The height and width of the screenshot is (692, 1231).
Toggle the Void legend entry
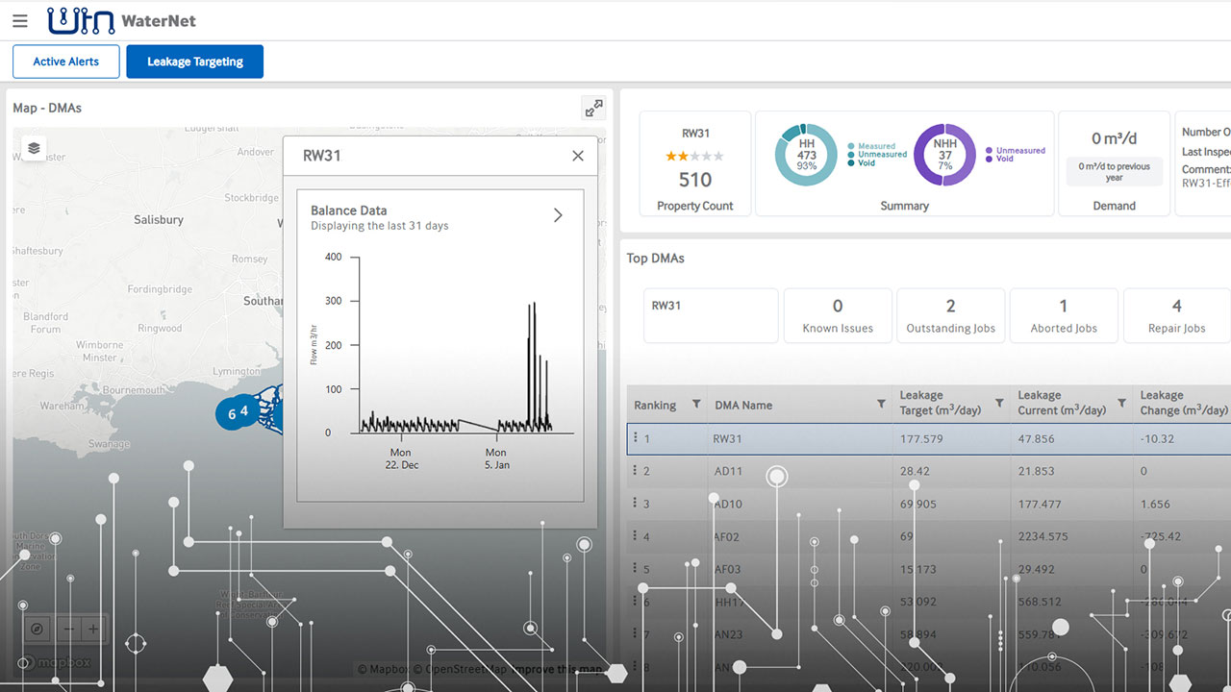(865, 161)
